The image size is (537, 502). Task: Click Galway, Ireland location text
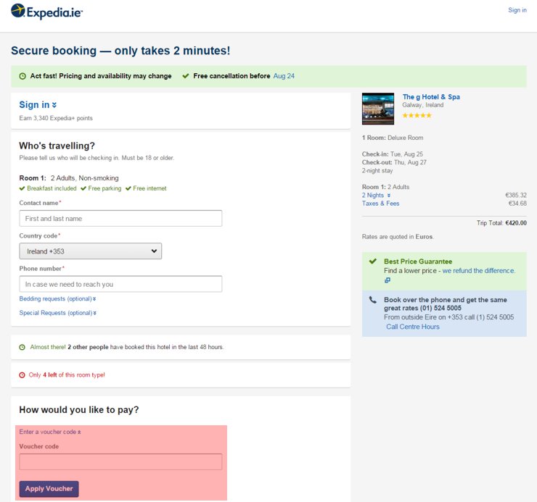(x=423, y=105)
